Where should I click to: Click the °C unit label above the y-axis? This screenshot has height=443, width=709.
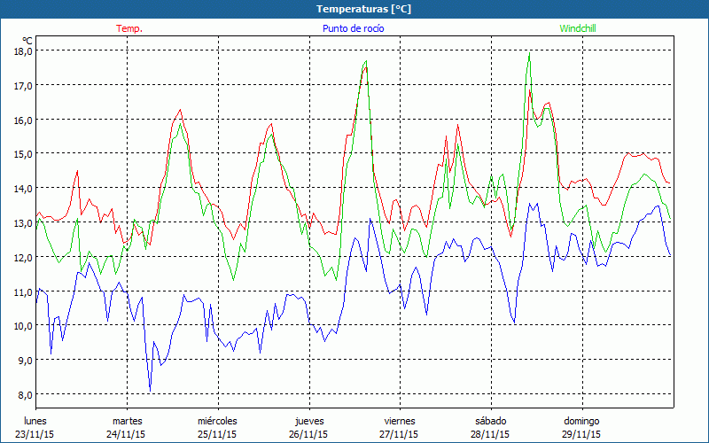(27, 40)
